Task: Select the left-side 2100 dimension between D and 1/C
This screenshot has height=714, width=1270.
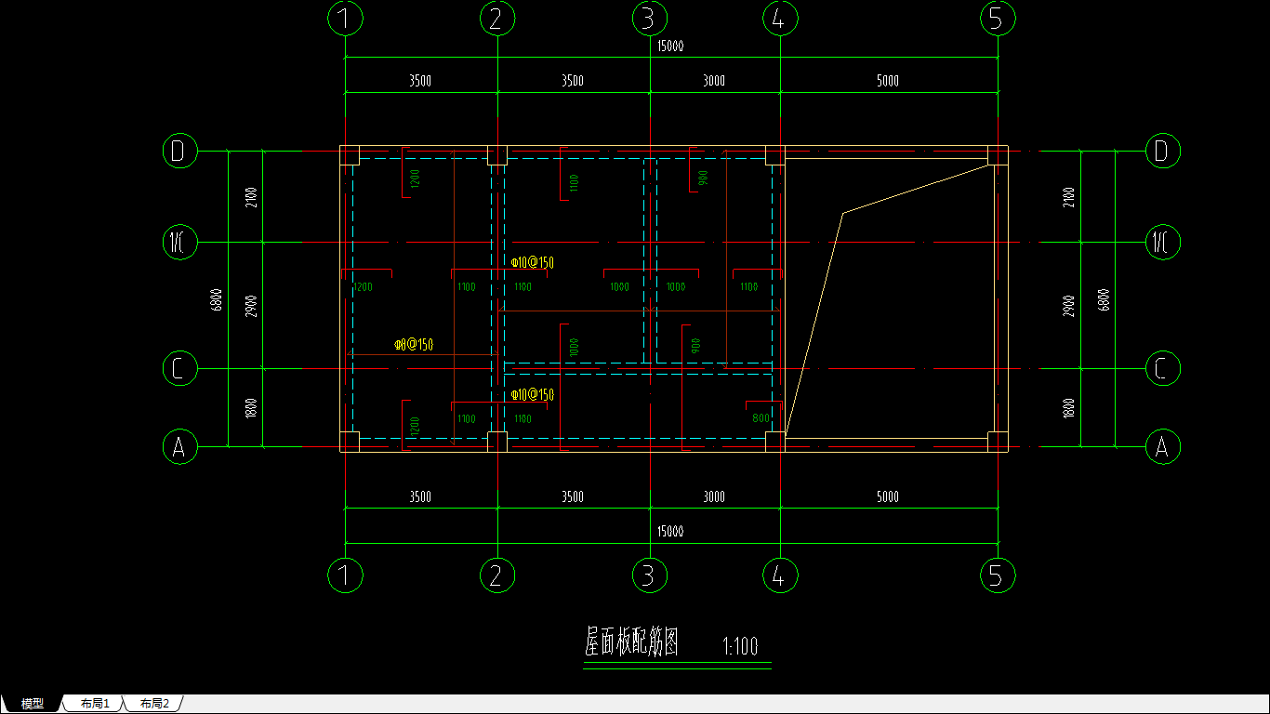Action: [251, 198]
